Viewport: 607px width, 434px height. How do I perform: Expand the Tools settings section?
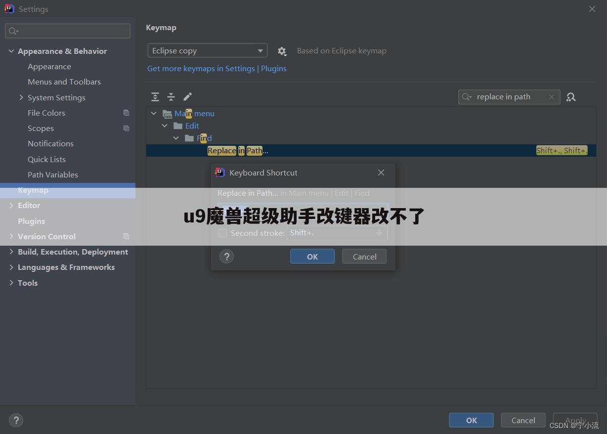tap(11, 283)
